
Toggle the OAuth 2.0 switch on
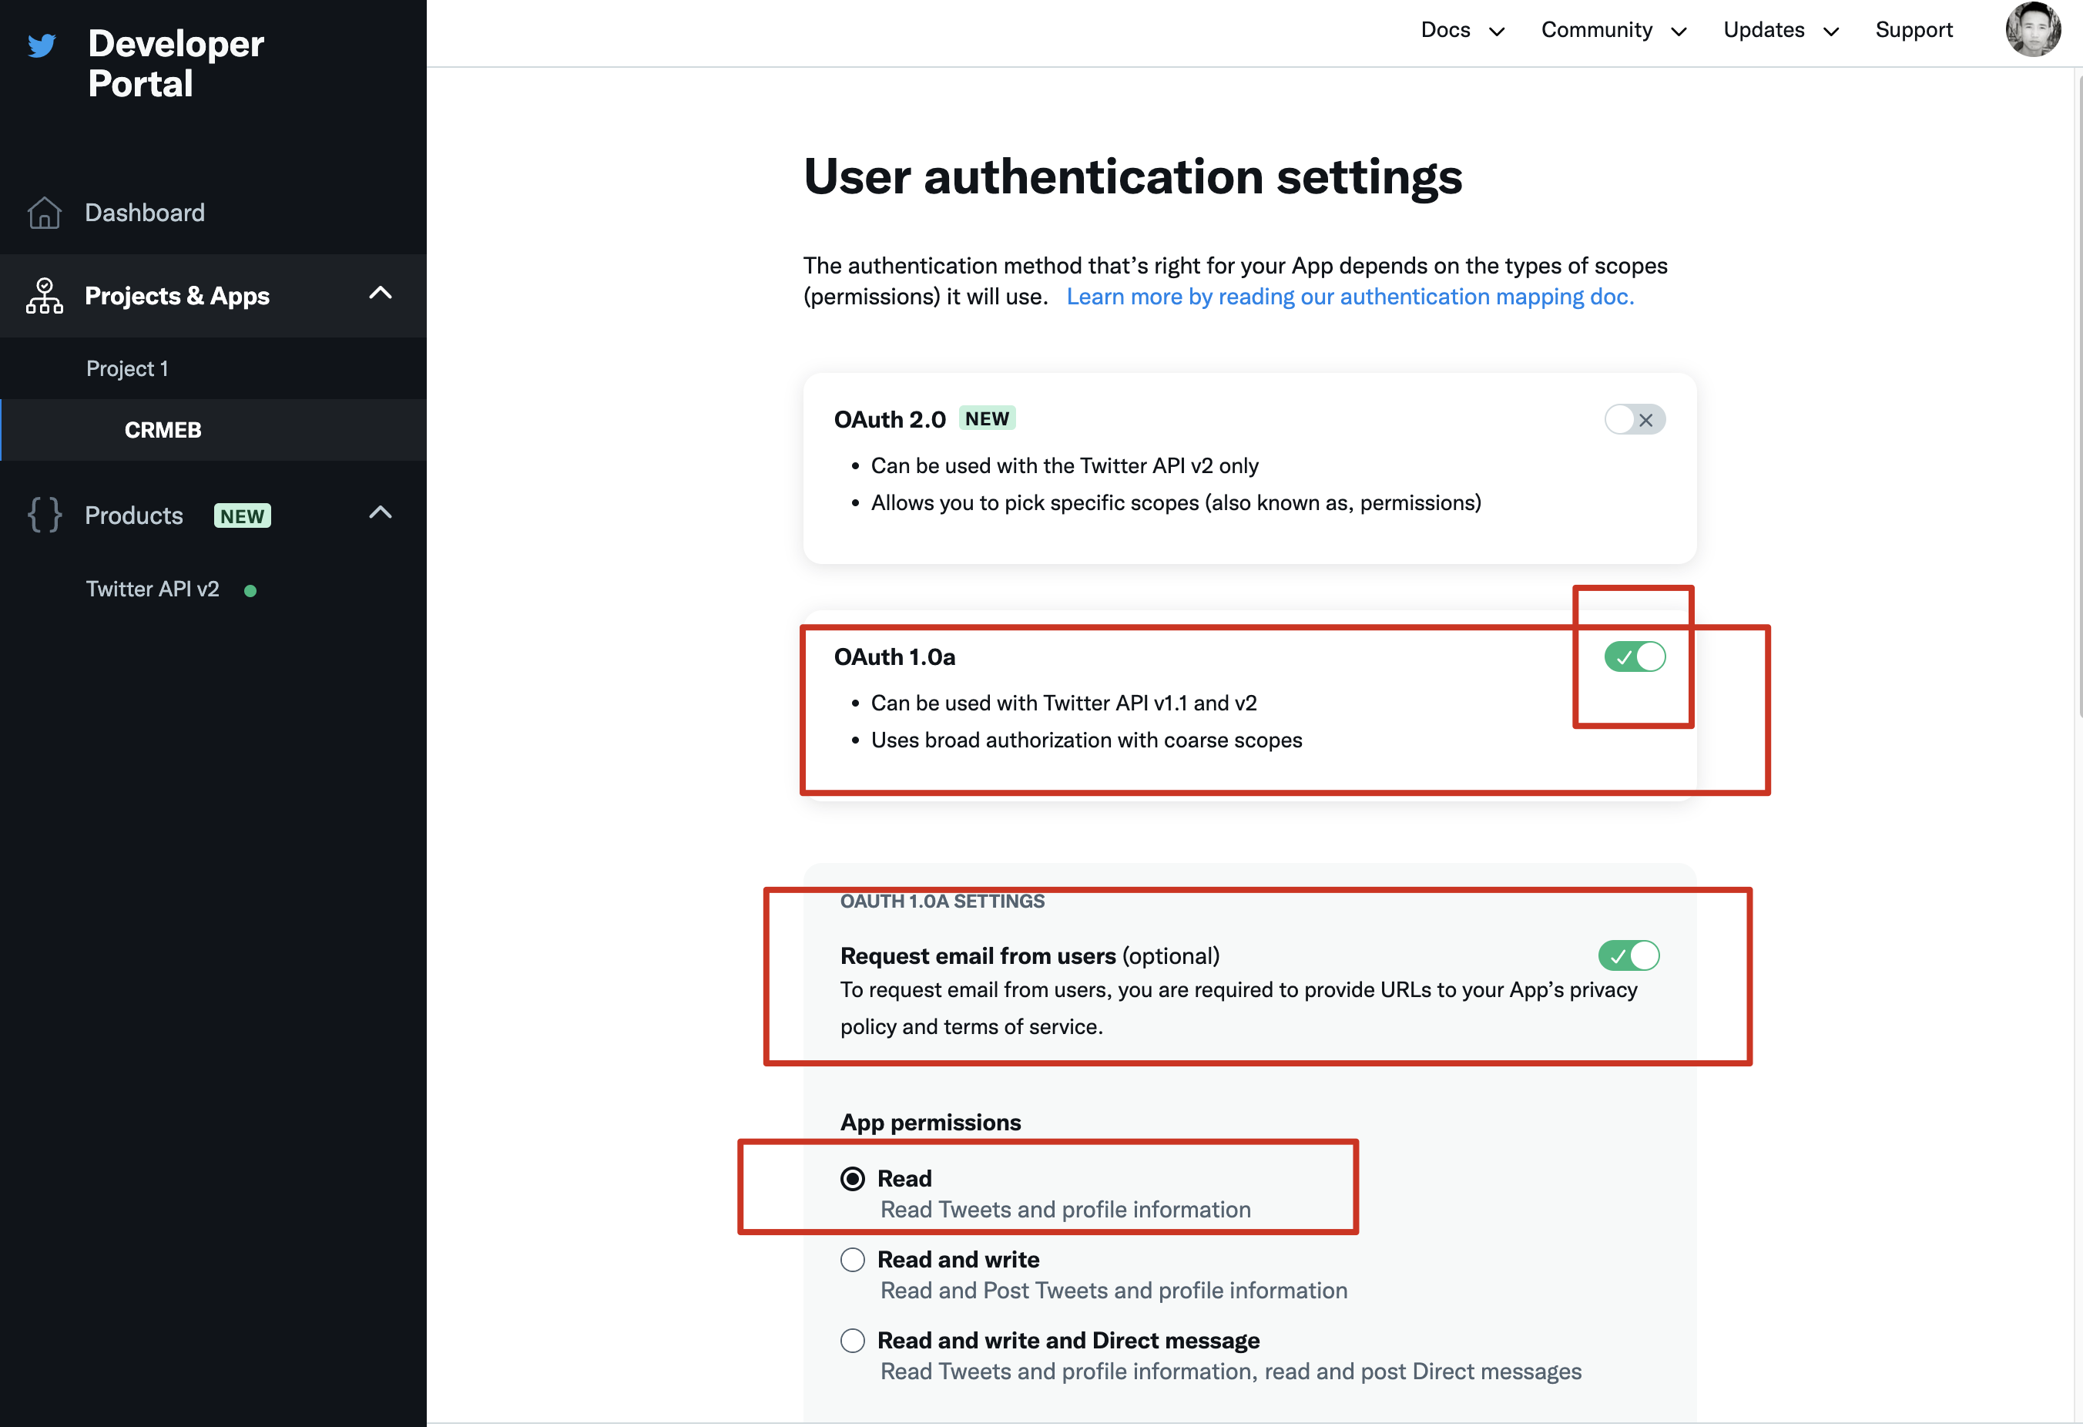click(1634, 419)
